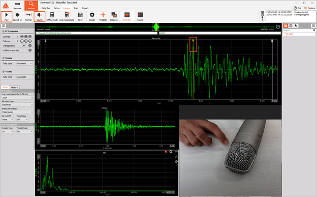Open the Amplitude display Peak dropdown
This screenshot has width=317, height=197.
(17, 112)
